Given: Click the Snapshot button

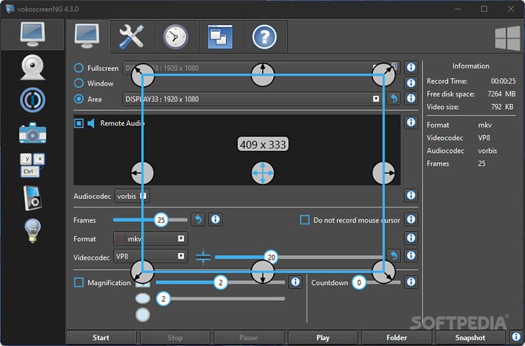Looking at the screenshot, I should (x=470, y=337).
